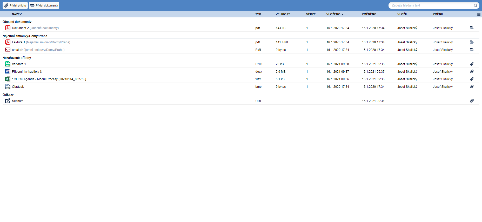
Task: Click the docx type cell
Action: coord(259,72)
